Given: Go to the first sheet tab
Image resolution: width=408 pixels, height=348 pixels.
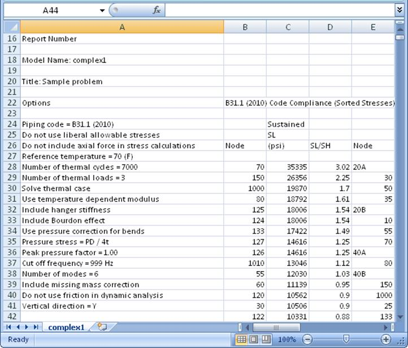Looking at the screenshot, I should click(8, 327).
